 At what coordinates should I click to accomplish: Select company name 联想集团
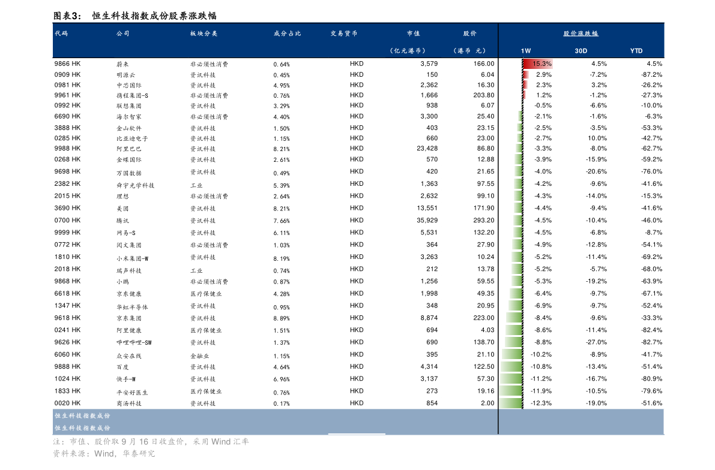point(129,106)
